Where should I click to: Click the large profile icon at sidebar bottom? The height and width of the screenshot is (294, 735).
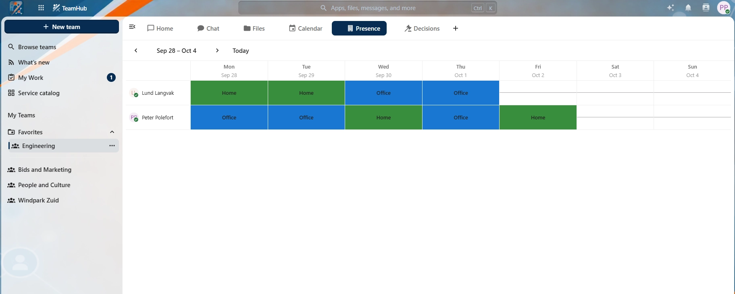point(20,263)
